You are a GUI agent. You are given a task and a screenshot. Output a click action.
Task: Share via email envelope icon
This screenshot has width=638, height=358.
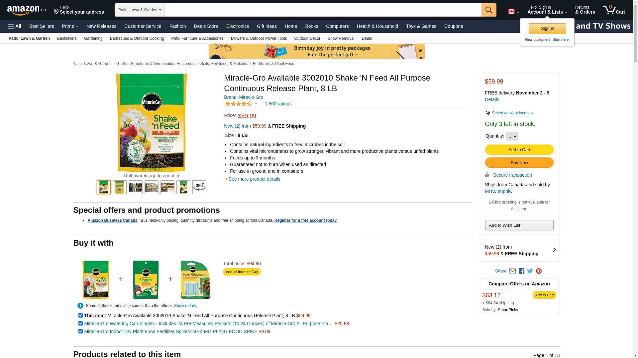[512, 271]
